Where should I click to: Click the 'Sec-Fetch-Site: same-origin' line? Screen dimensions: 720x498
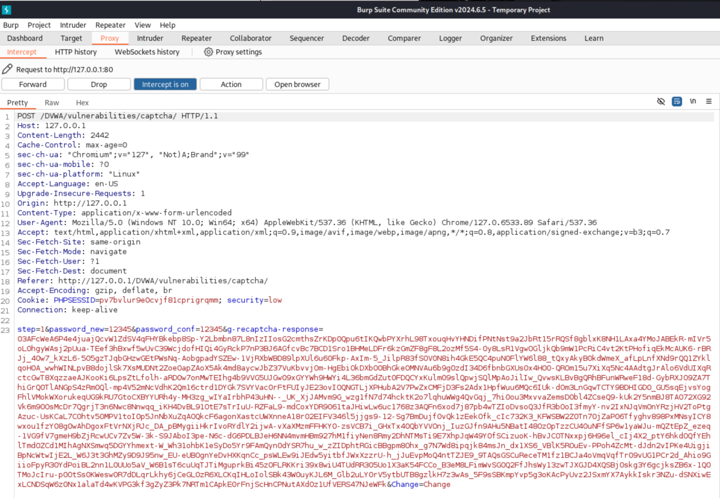coord(79,242)
